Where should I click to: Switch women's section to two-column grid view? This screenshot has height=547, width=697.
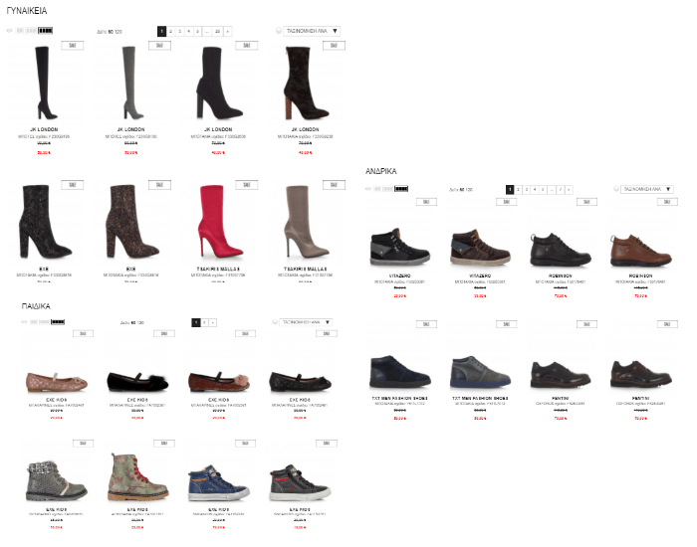click(20, 31)
